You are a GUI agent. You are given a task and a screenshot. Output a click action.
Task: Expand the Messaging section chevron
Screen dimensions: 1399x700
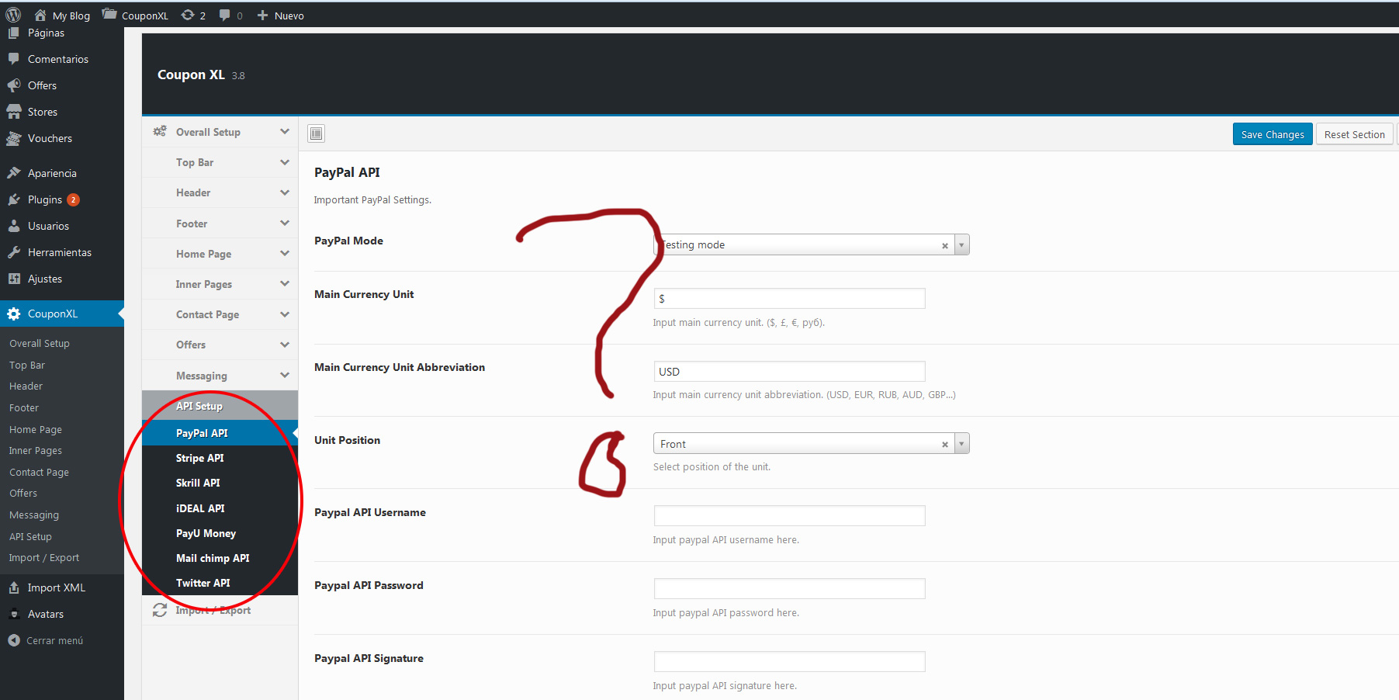click(x=285, y=376)
